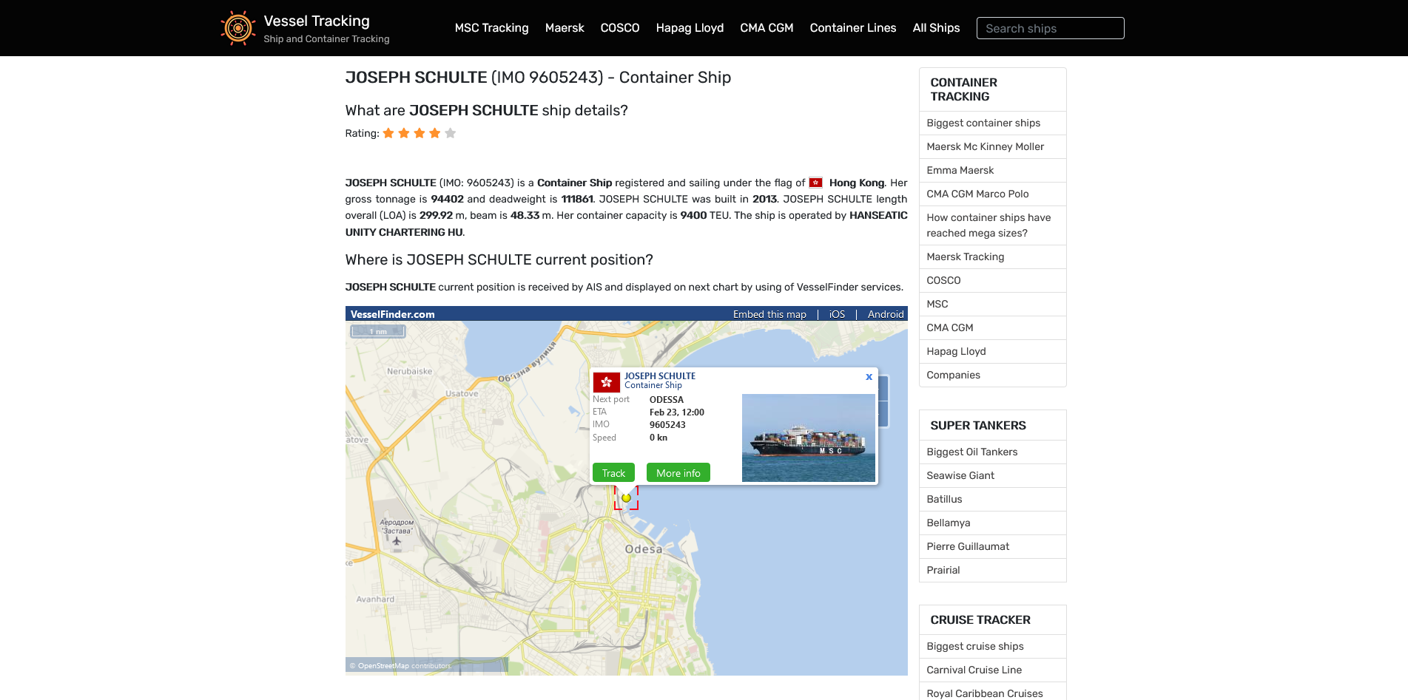Click the Vessel Tracking ship wheel logo
This screenshot has height=700, width=1408.
pyautogui.click(x=238, y=28)
